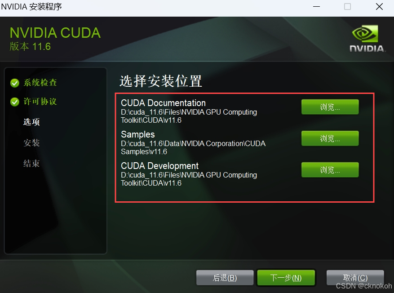
Task: Click the 选择安装位置 heading
Action: coord(161,81)
